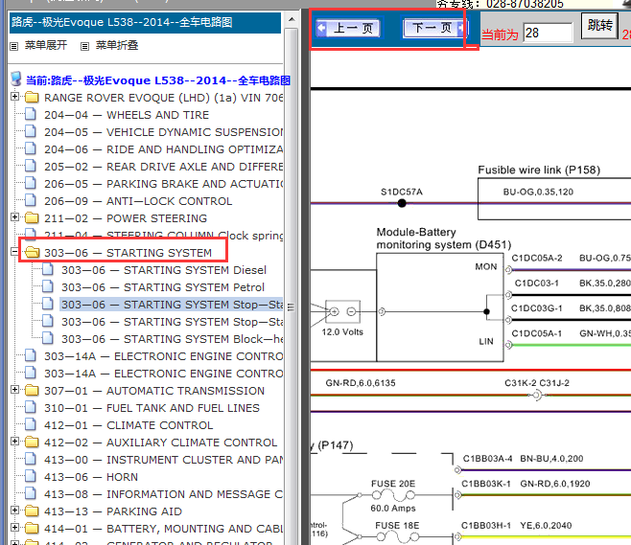The width and height of the screenshot is (631, 545).
Task: Click Module-Battery monitoring system (D451) label
Action: point(444,238)
